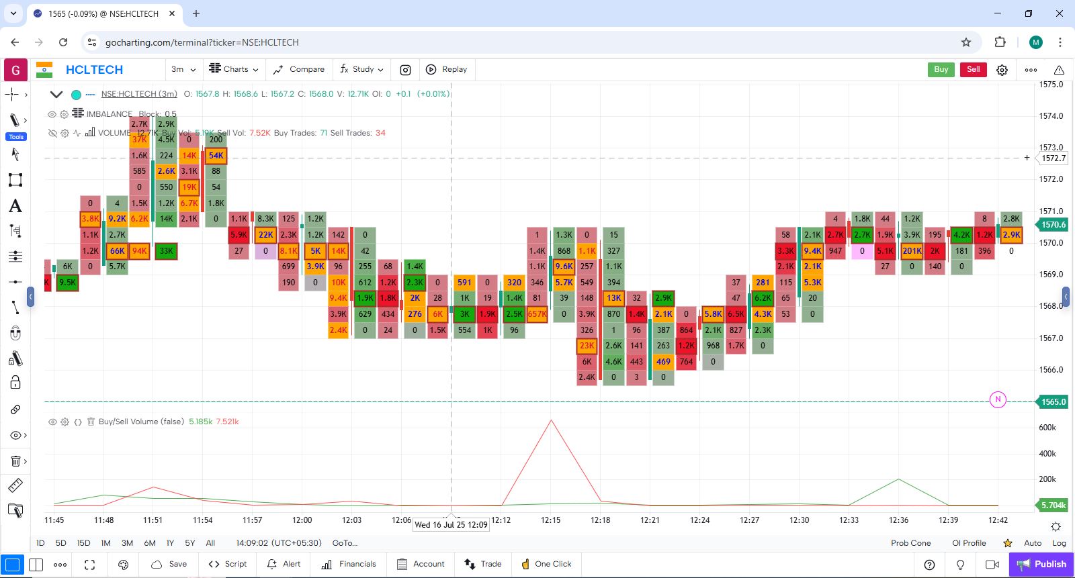Click the teal symbol color circle

76,95
